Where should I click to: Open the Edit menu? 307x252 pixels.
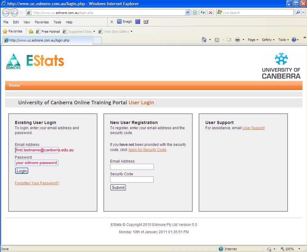[x=16, y=22]
